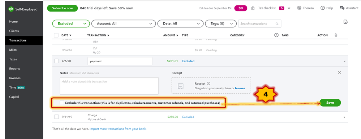Select the 9/11/19 Charge transaction checkbox
The height and width of the screenshot is (139, 361).
56,117
